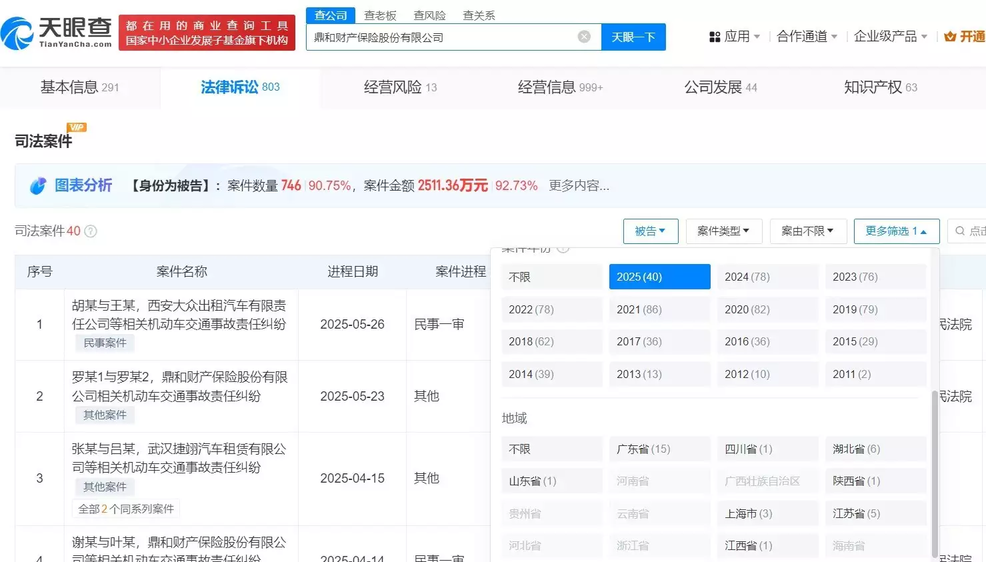This screenshot has width=986, height=562.
Task: Filter by 山东省 (1) region
Action: tap(552, 481)
